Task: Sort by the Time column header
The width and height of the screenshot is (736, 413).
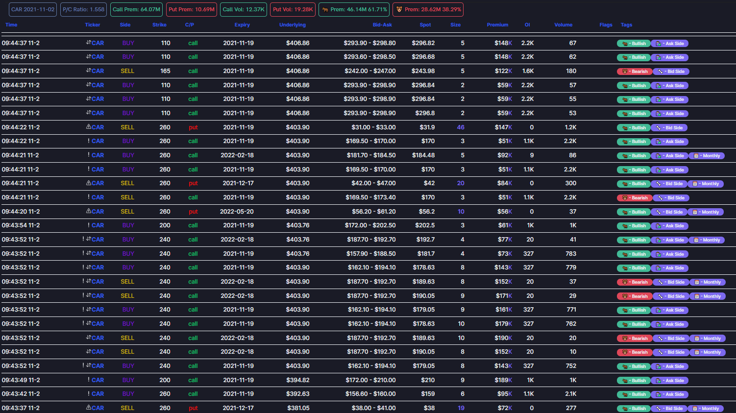Action: coord(11,24)
